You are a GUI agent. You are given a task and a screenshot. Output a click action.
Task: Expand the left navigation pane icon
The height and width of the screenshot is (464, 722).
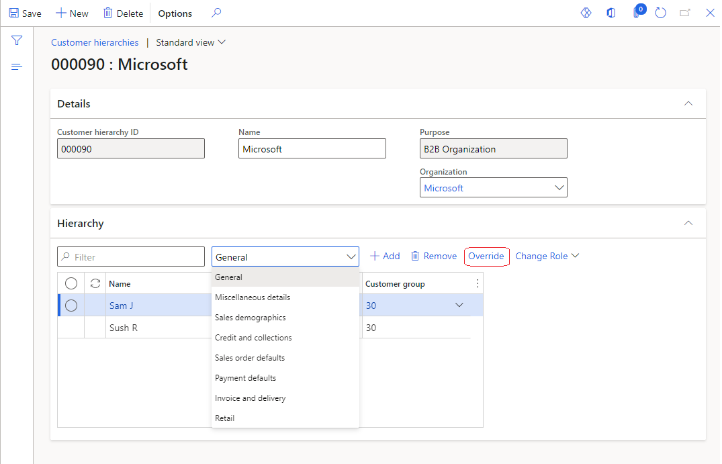pos(17,66)
